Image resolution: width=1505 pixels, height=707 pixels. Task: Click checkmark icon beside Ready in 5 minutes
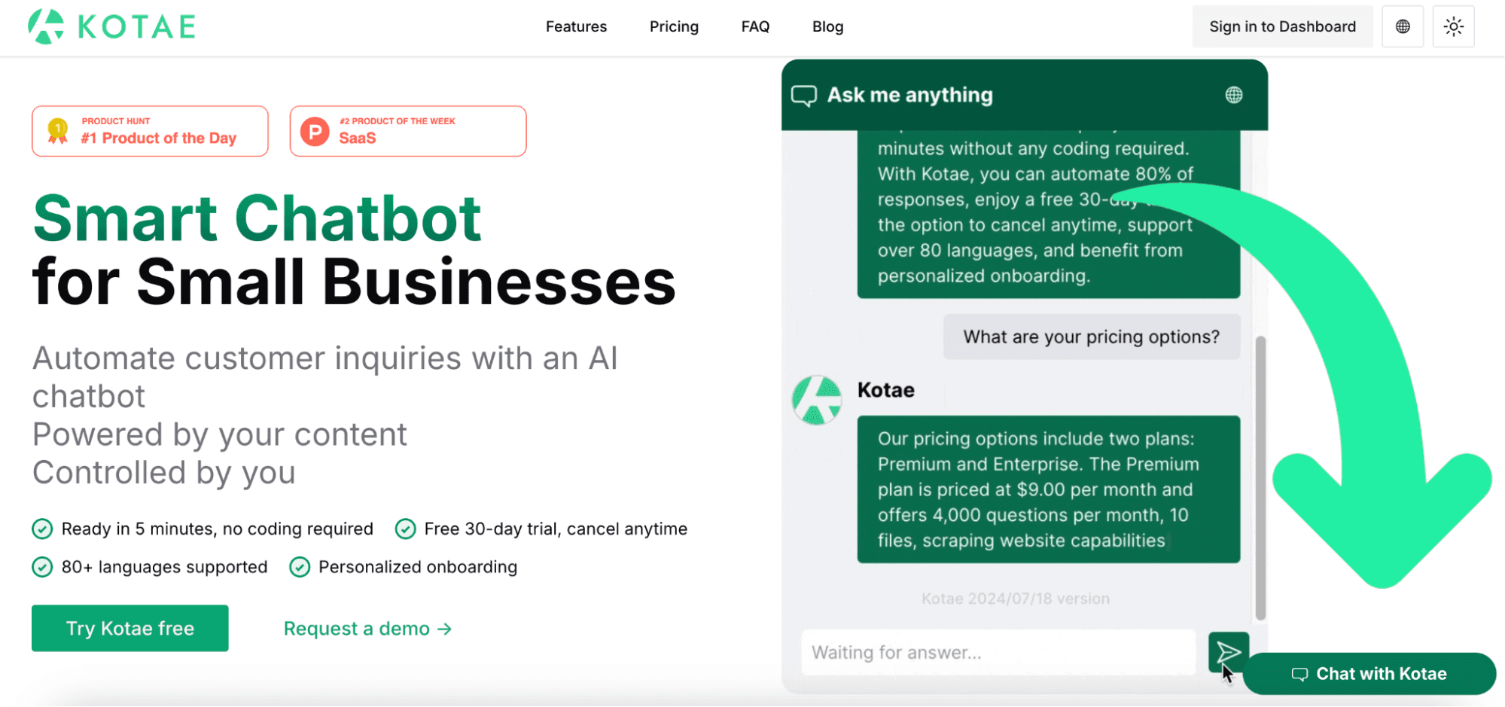(42, 529)
